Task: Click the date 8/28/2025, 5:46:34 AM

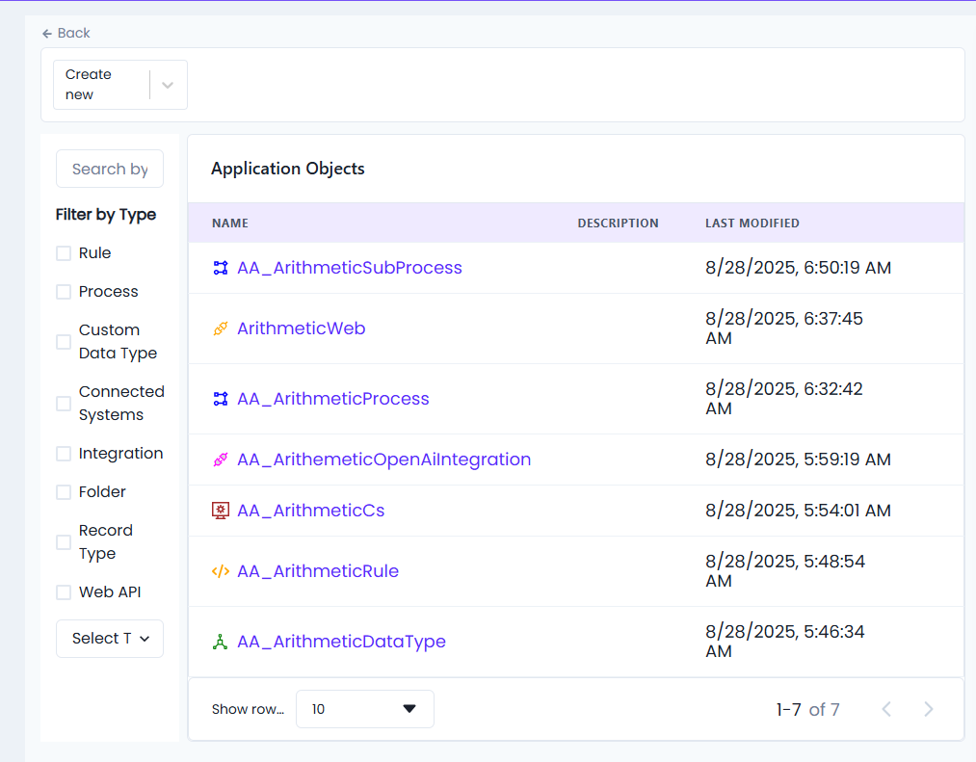Action: point(785,642)
